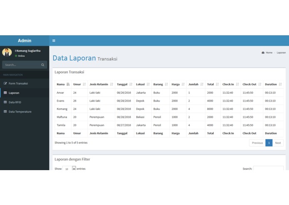Click the Next pagination button

point(278,143)
